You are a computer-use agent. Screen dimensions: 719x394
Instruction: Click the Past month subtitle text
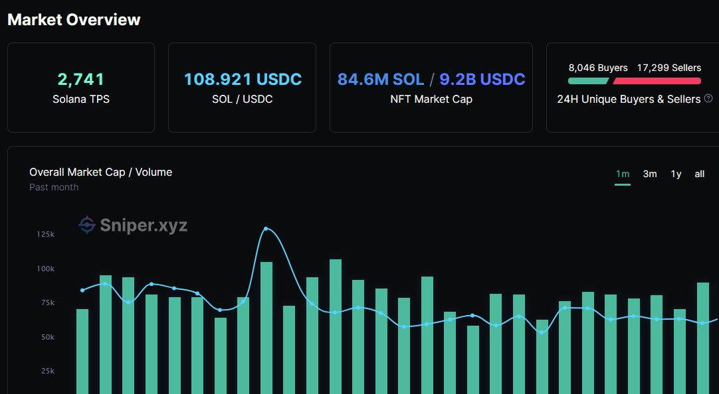(x=53, y=187)
